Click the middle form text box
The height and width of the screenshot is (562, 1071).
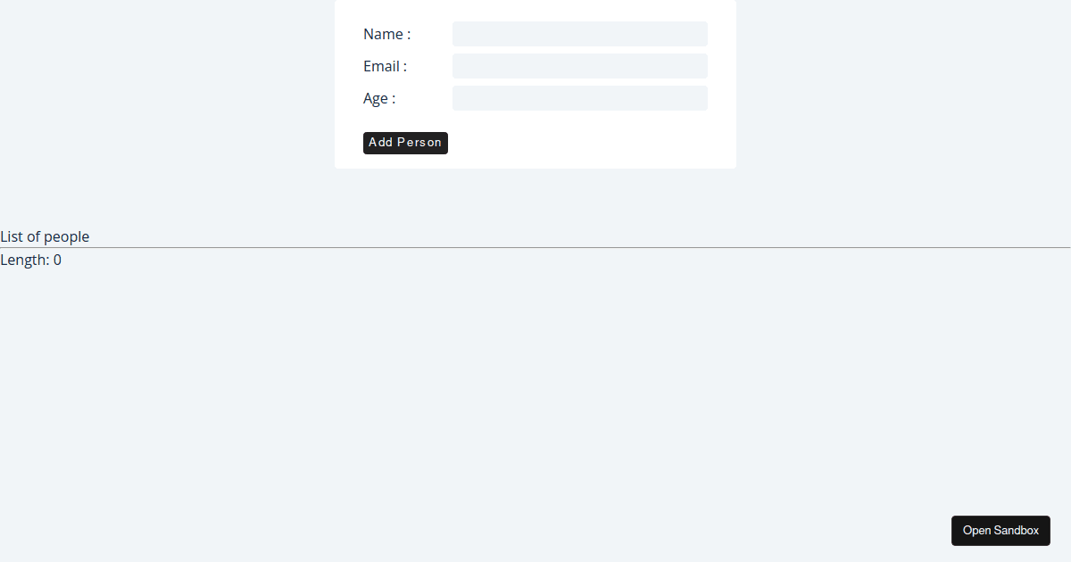tap(580, 66)
